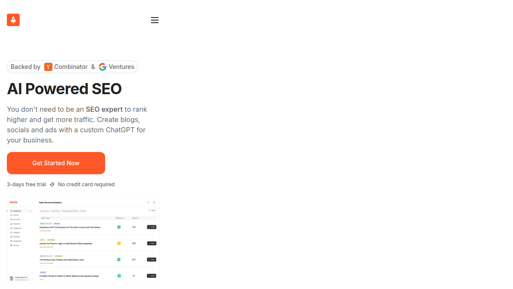Click the yellow difficulty score badge

119,243
